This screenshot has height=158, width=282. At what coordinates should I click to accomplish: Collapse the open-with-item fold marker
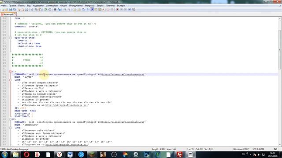pos(10,38)
